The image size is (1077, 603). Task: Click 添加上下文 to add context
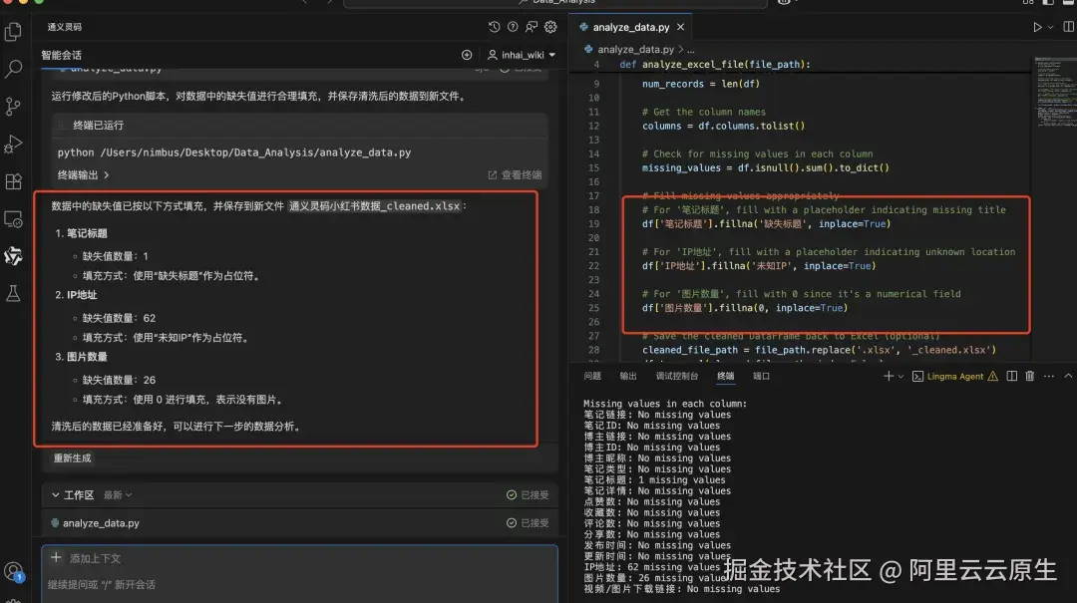[x=87, y=558]
